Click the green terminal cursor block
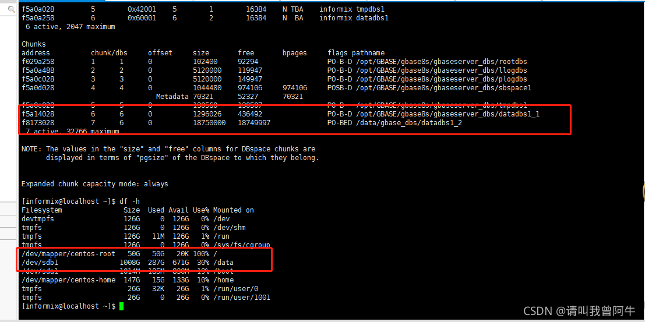 click(x=121, y=306)
